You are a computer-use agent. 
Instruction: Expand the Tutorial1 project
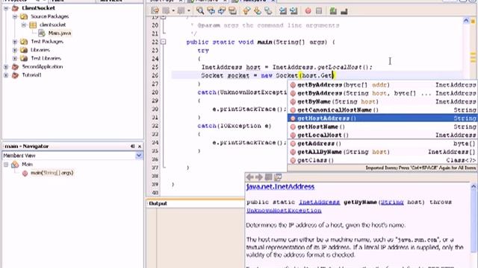(6, 74)
